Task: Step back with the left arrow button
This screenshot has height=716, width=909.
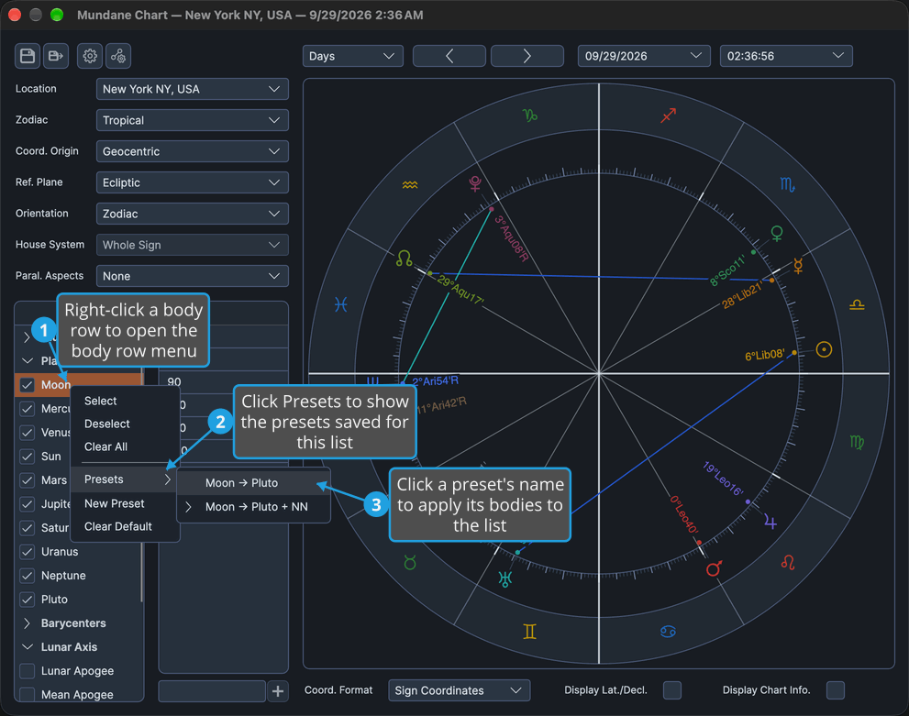Action: coord(449,56)
